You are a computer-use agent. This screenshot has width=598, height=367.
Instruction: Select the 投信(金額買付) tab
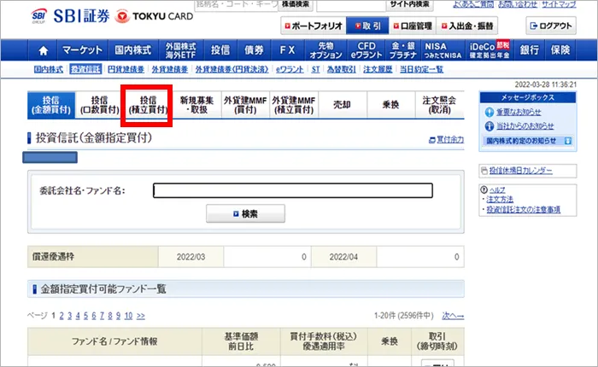click(51, 105)
